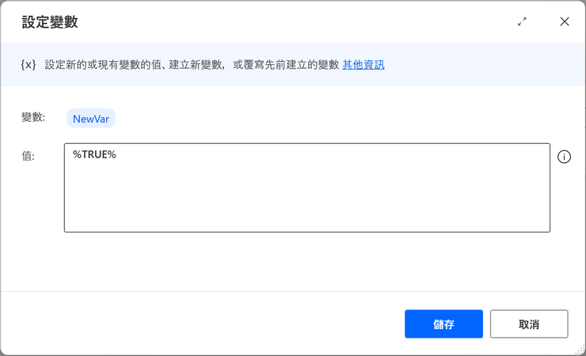The image size is (586, 356).
Task: Maximize the dialog using the diagonal arrows
Action: tap(522, 21)
